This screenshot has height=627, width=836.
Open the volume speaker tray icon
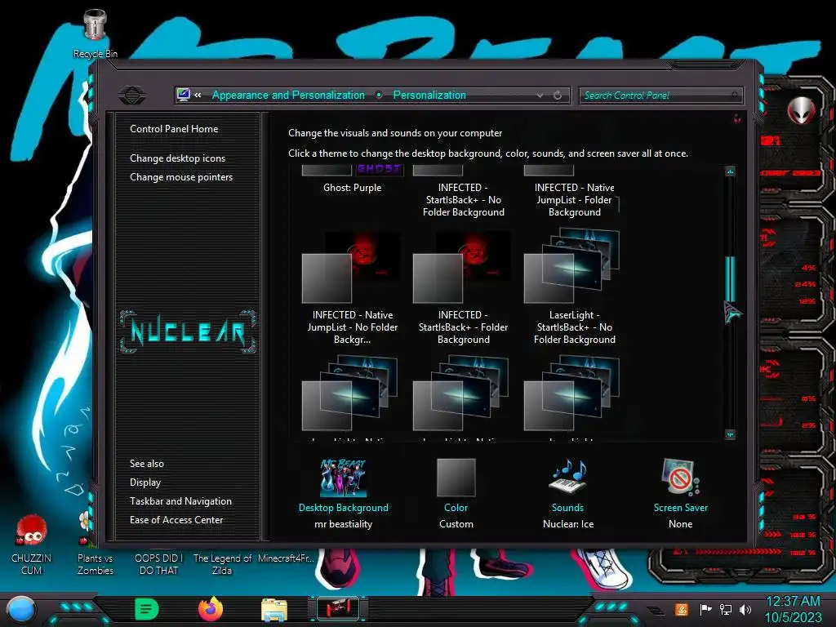tap(745, 609)
